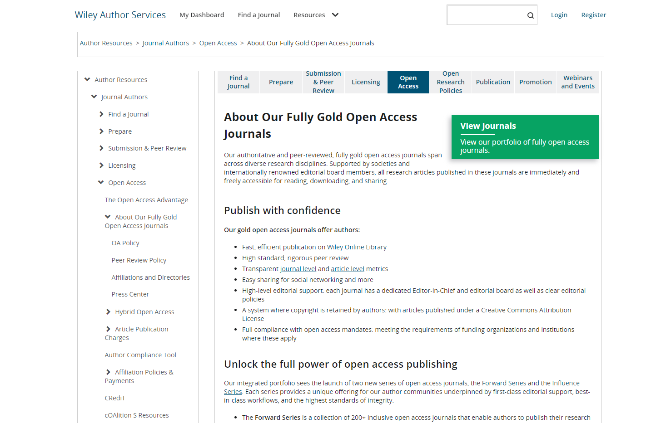Expand Affiliation Policies & Payments chevron

click(108, 372)
